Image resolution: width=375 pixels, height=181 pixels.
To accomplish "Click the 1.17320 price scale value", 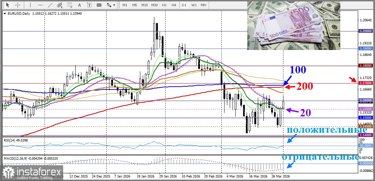I will 365,78.
